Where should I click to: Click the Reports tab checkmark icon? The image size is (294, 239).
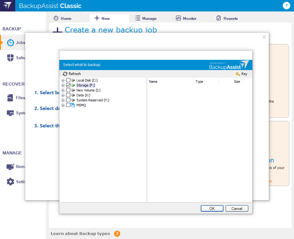click(x=218, y=18)
